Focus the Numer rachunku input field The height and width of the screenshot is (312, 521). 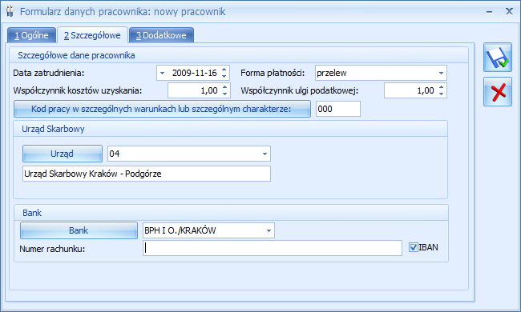[x=273, y=248]
